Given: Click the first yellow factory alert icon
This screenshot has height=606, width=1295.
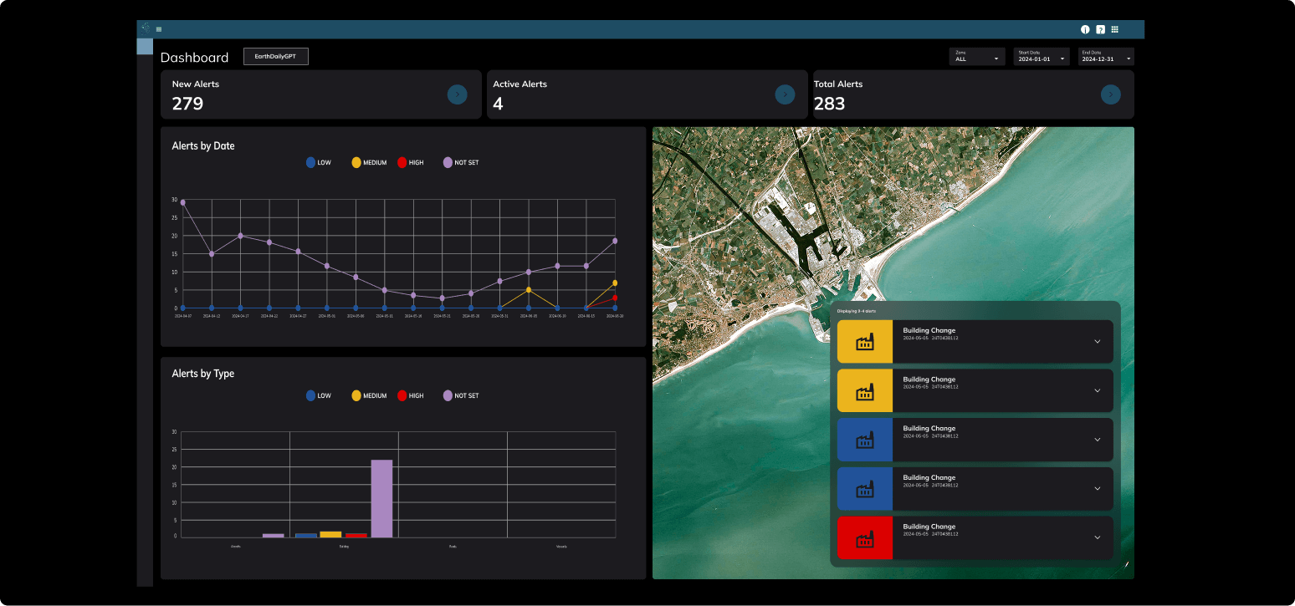Looking at the screenshot, I should (865, 342).
